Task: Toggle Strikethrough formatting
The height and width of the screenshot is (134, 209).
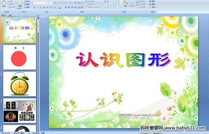Action: coord(44,8)
